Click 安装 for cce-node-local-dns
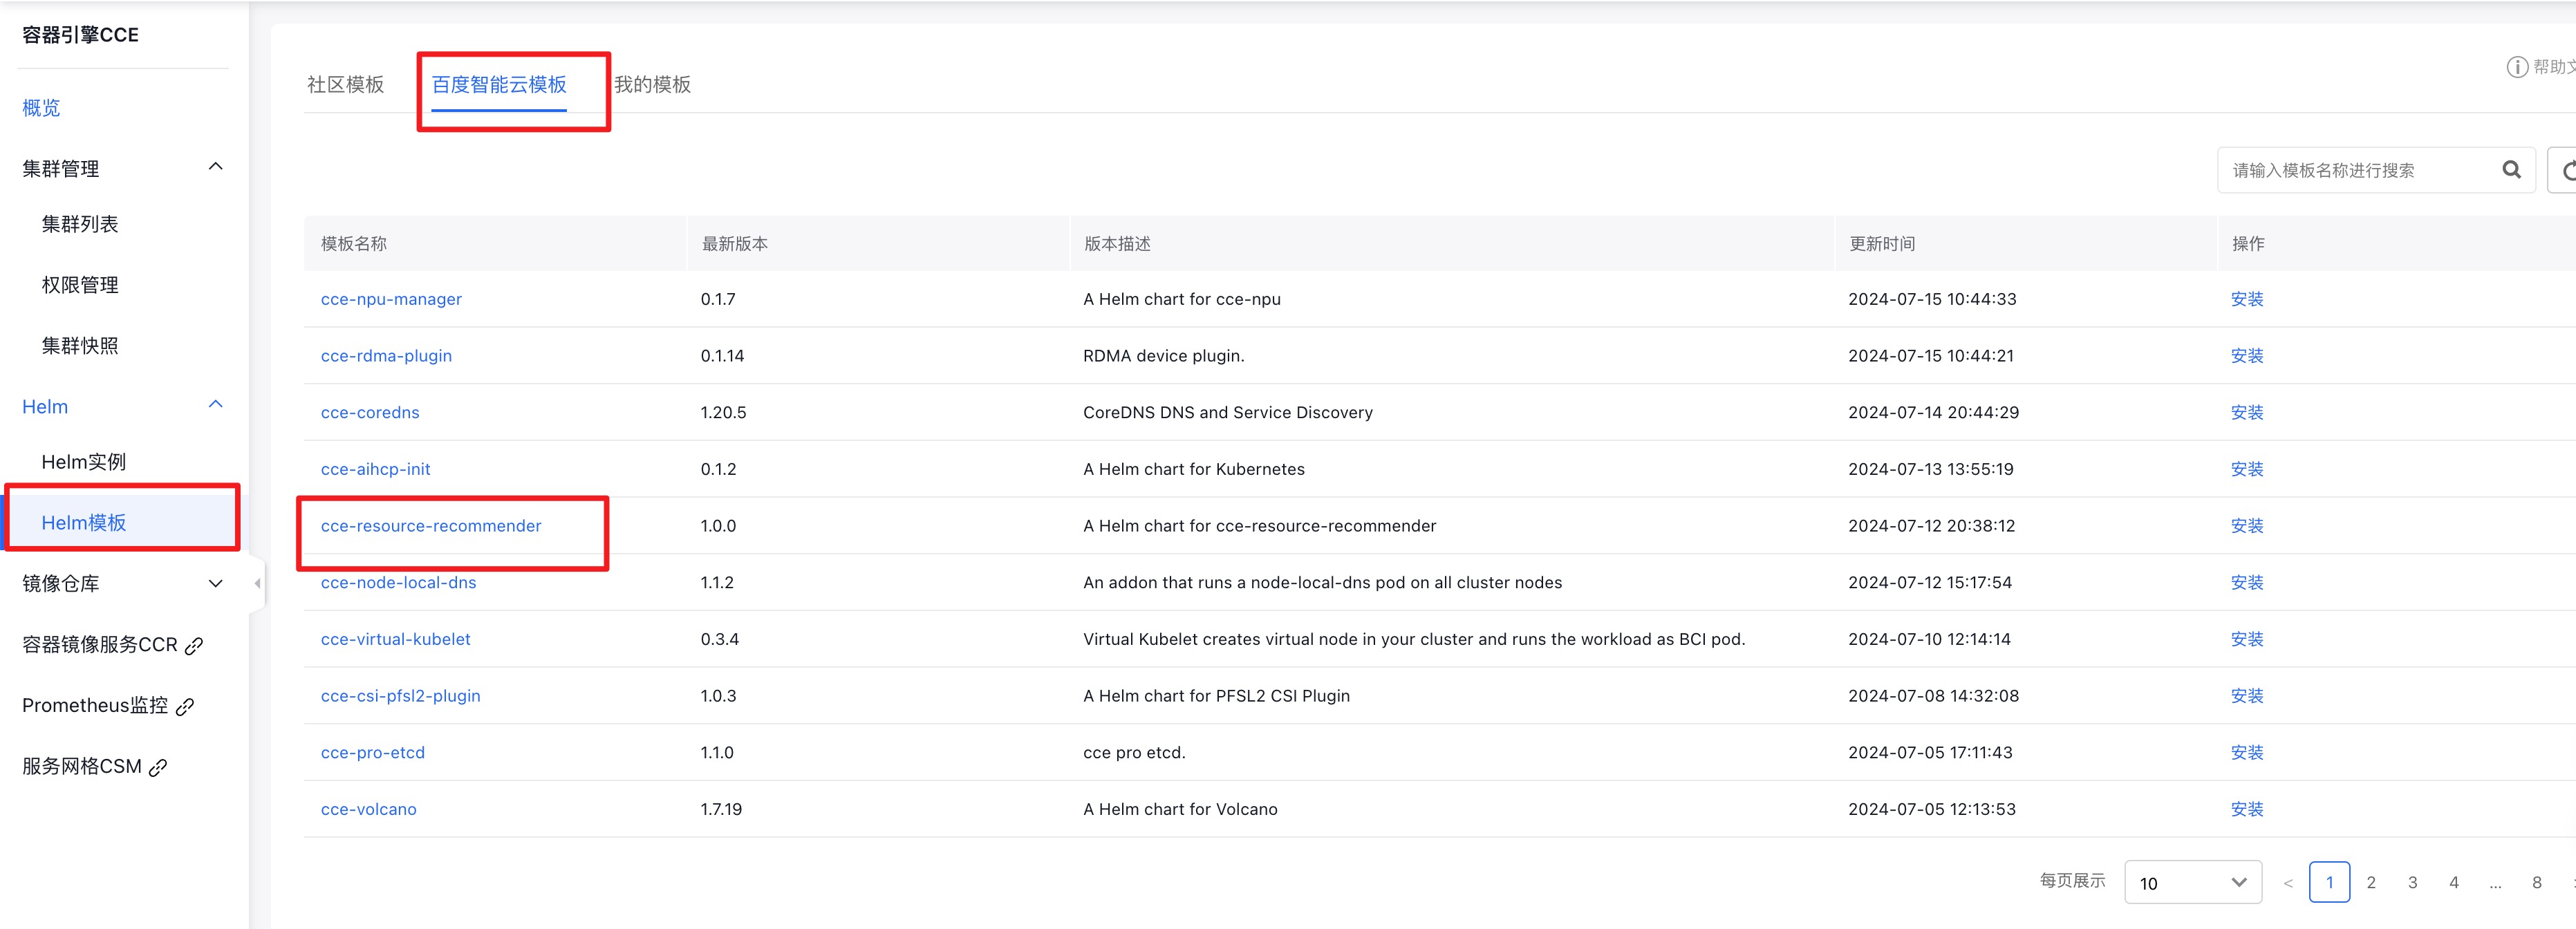The width and height of the screenshot is (2576, 929). point(2247,583)
